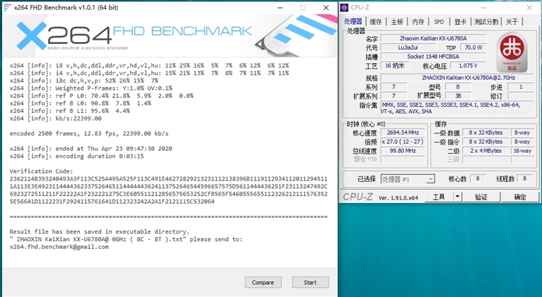
Task: Click the specification ZHAOXIN KaiXian KX-U6780A@2.7GHz
Action: click(x=459, y=78)
